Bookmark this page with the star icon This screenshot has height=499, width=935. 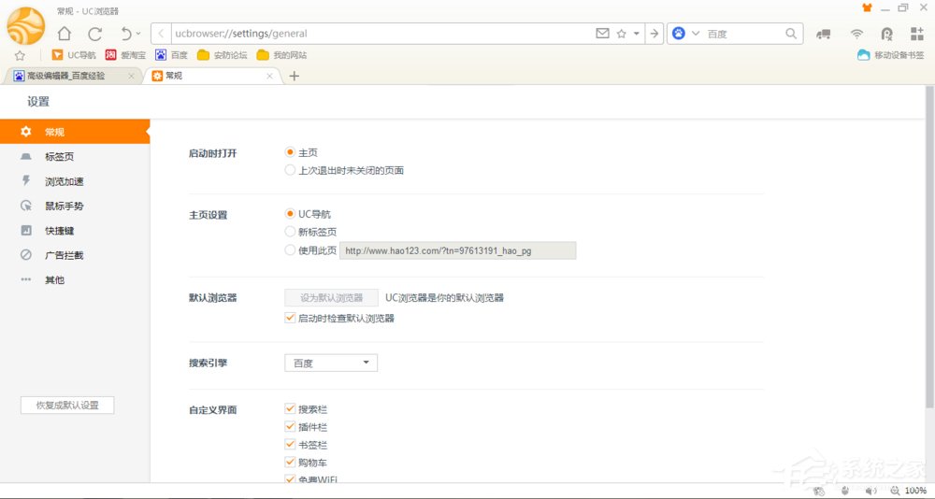click(621, 34)
